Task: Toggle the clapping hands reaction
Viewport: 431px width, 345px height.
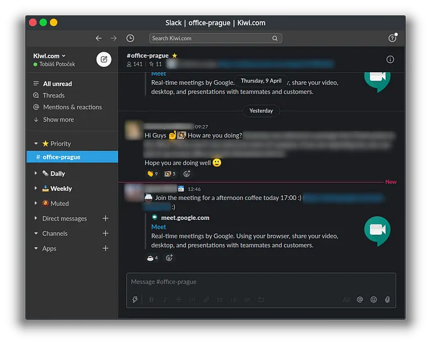Action: coord(152,174)
